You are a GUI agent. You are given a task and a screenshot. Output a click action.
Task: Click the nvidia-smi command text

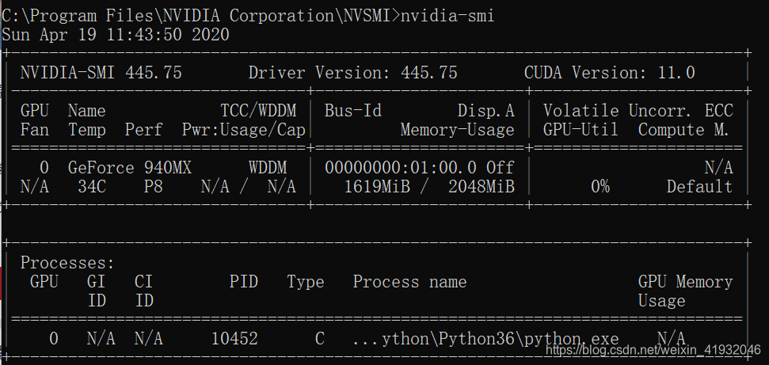(x=447, y=16)
